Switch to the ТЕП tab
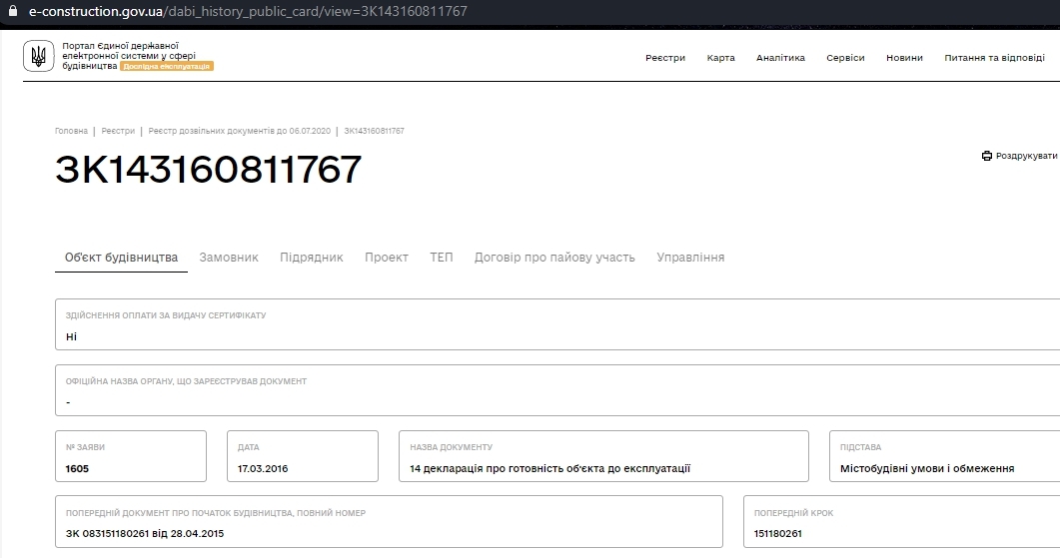The image size is (1060, 558). tap(442, 258)
